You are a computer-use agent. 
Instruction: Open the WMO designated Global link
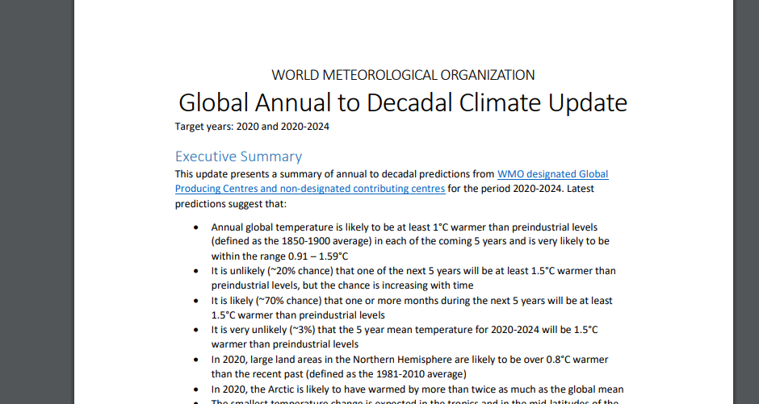click(x=552, y=173)
